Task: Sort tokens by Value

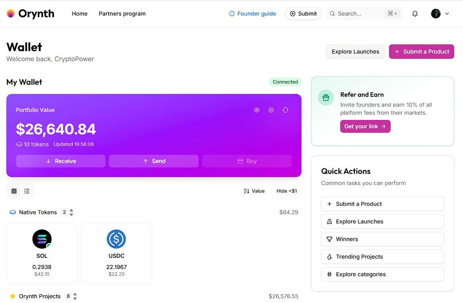Action: click(x=254, y=191)
